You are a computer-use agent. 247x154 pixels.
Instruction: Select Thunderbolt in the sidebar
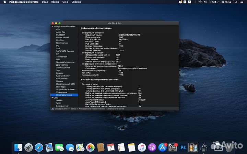tap(62, 56)
